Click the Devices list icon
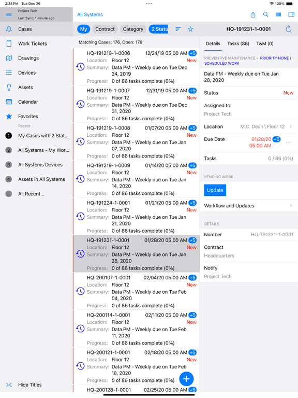The height and width of the screenshot is (398, 298). click(x=9, y=73)
